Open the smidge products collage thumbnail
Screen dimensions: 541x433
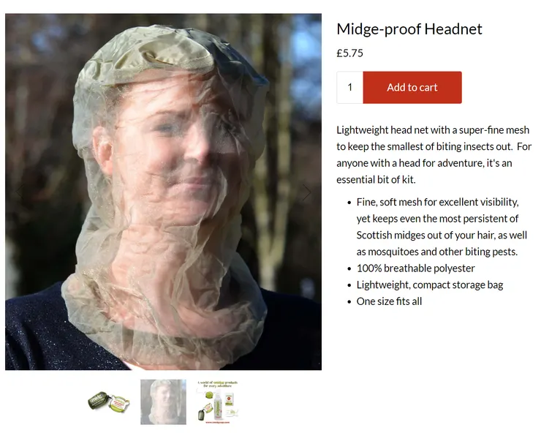pos(218,402)
